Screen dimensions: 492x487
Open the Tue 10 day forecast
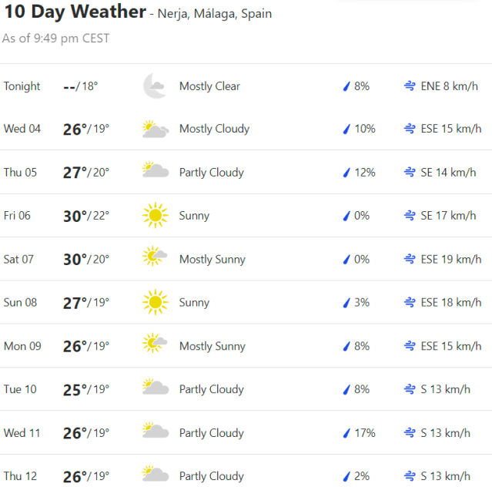[x=246, y=389]
